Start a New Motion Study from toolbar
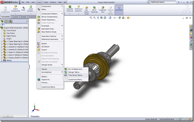Image resolution: width=194 pixels, height=122 pixels. 87,11
